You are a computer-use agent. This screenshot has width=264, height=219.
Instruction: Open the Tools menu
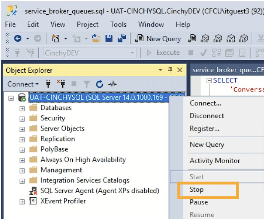[119, 24]
